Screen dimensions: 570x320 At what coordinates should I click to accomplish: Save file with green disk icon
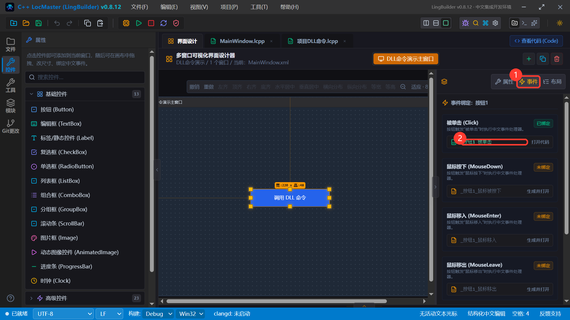tap(39, 23)
